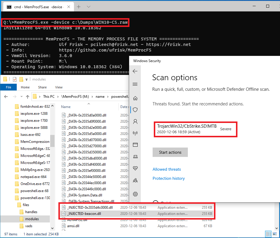Open recent locations dropdown in Explorer
Viewport: 280px width, 238px height.
tap(21, 97)
